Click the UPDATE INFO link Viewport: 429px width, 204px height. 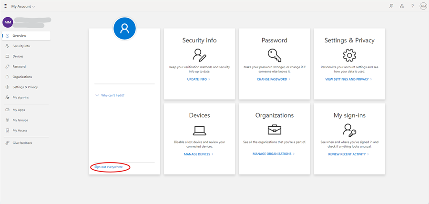(x=198, y=79)
